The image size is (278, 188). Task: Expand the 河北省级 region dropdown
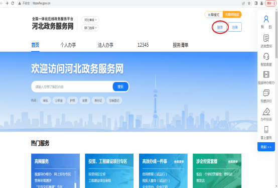[90, 20]
